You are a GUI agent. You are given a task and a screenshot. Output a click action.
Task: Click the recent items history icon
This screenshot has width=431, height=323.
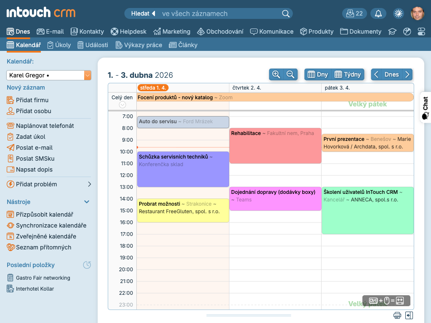(x=87, y=265)
